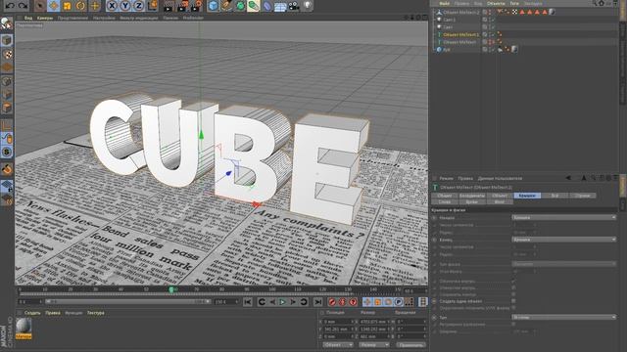Image resolution: width=627 pixels, height=352 pixels.
Task: Select the Move tool
Action: point(53,6)
